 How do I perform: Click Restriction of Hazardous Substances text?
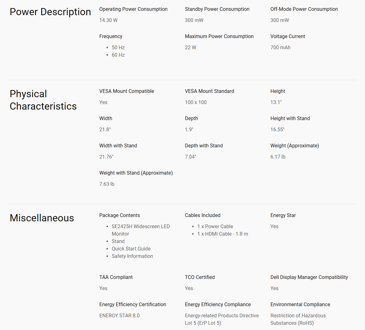(298, 319)
